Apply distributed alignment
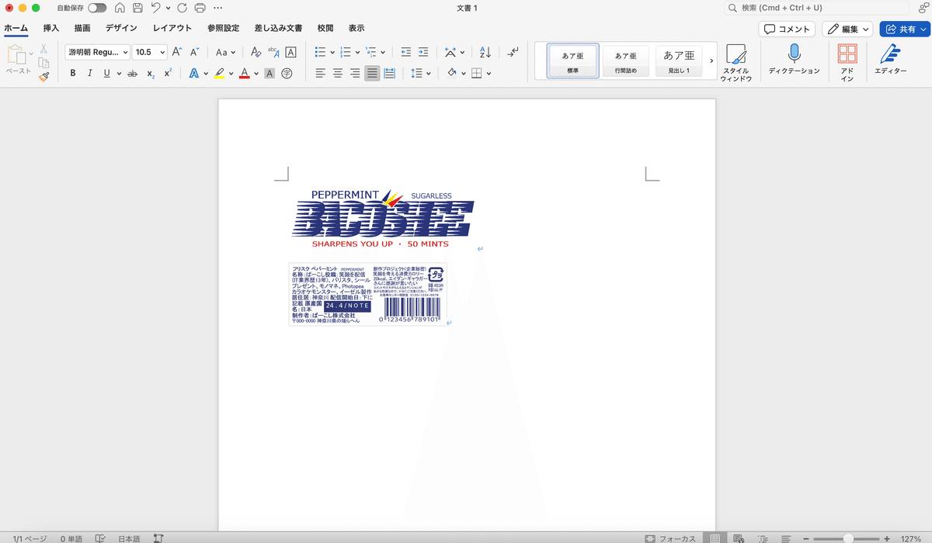 pyautogui.click(x=389, y=74)
